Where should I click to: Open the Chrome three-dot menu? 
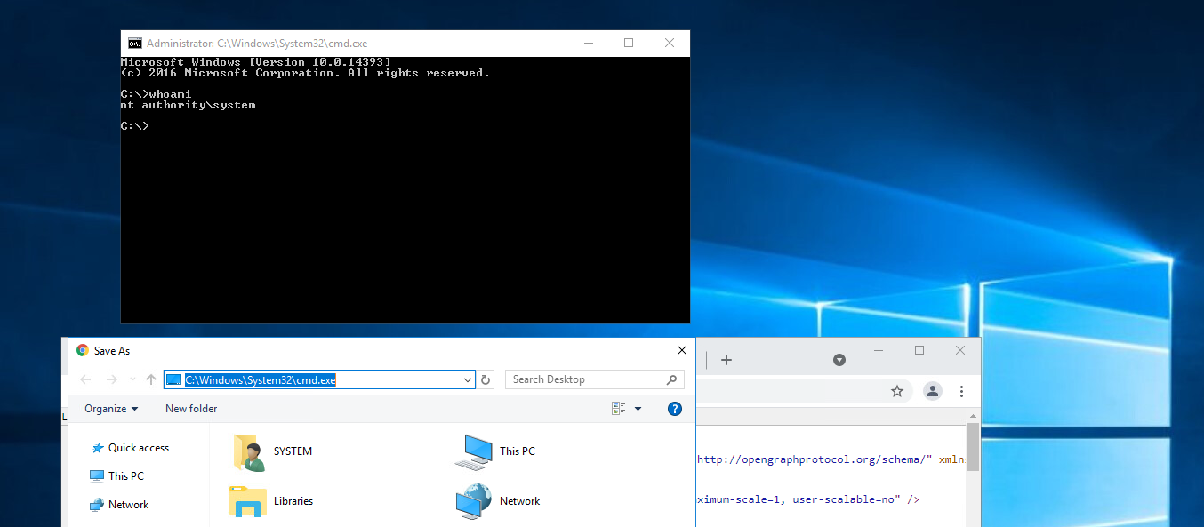[x=962, y=391]
